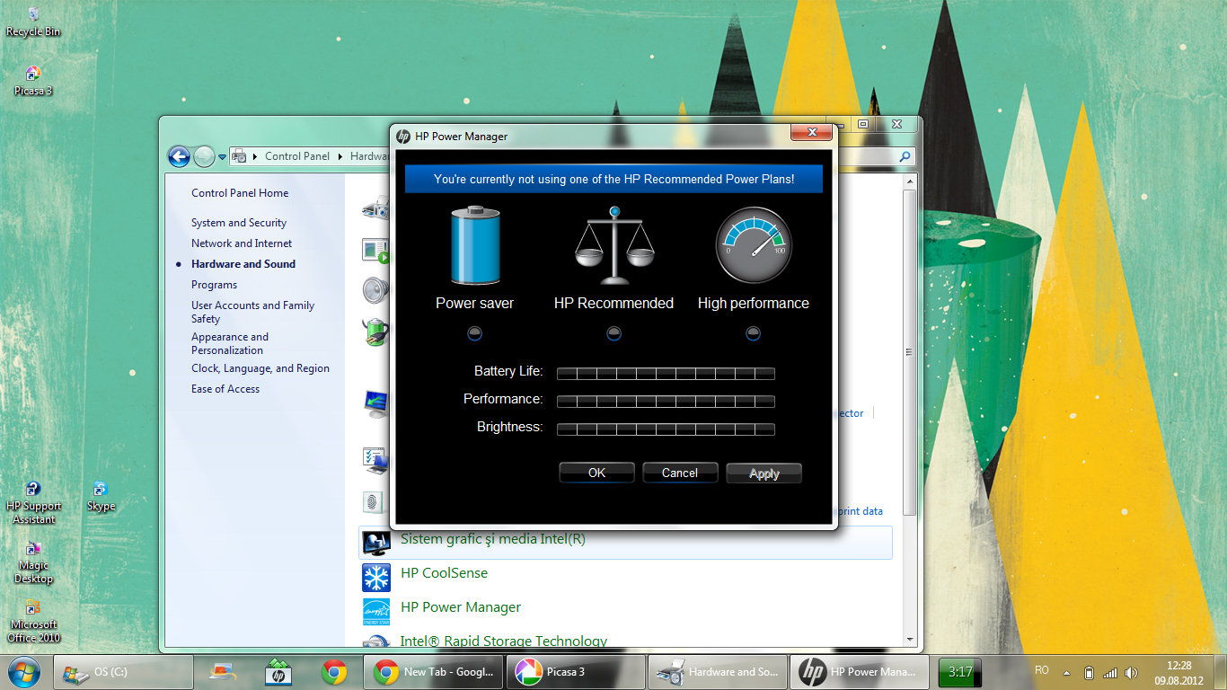This screenshot has height=690, width=1227.
Task: Click Control Panel scrollbar up arrow
Action: pyautogui.click(x=910, y=180)
